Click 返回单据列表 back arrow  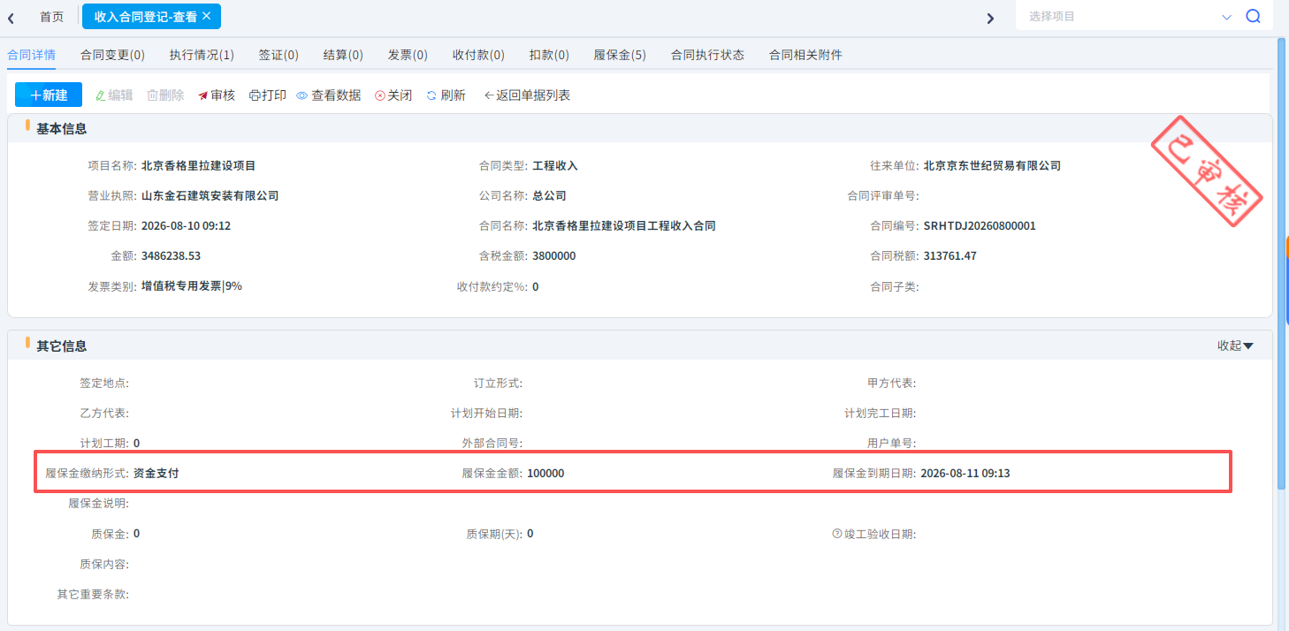pos(489,95)
